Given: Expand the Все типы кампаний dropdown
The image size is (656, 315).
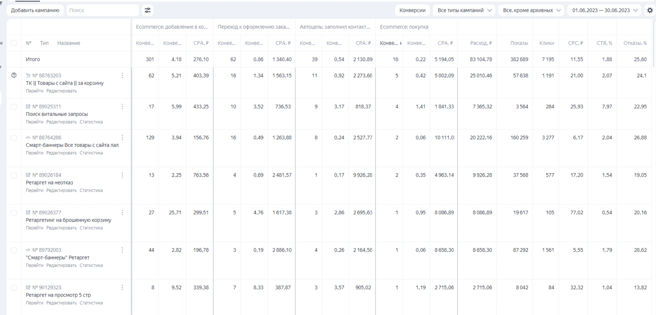Looking at the screenshot, I should click(x=464, y=10).
